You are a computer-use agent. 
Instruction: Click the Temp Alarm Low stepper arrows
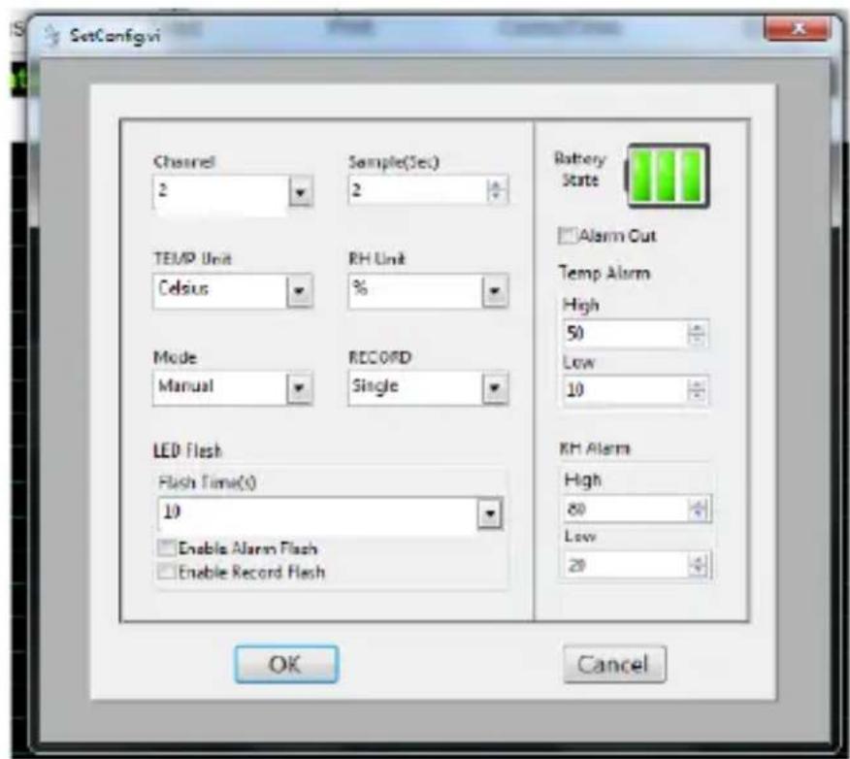click(697, 390)
